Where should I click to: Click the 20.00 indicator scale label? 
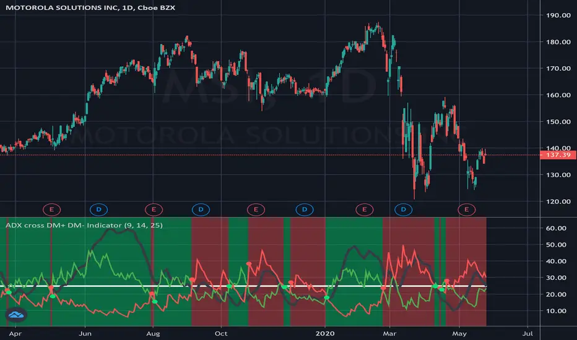tap(556, 294)
